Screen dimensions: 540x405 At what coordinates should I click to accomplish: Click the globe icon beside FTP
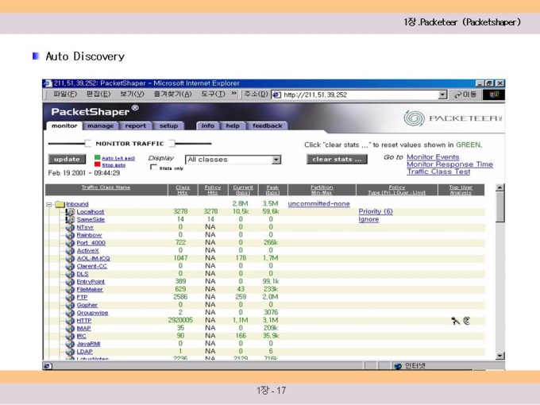point(70,297)
